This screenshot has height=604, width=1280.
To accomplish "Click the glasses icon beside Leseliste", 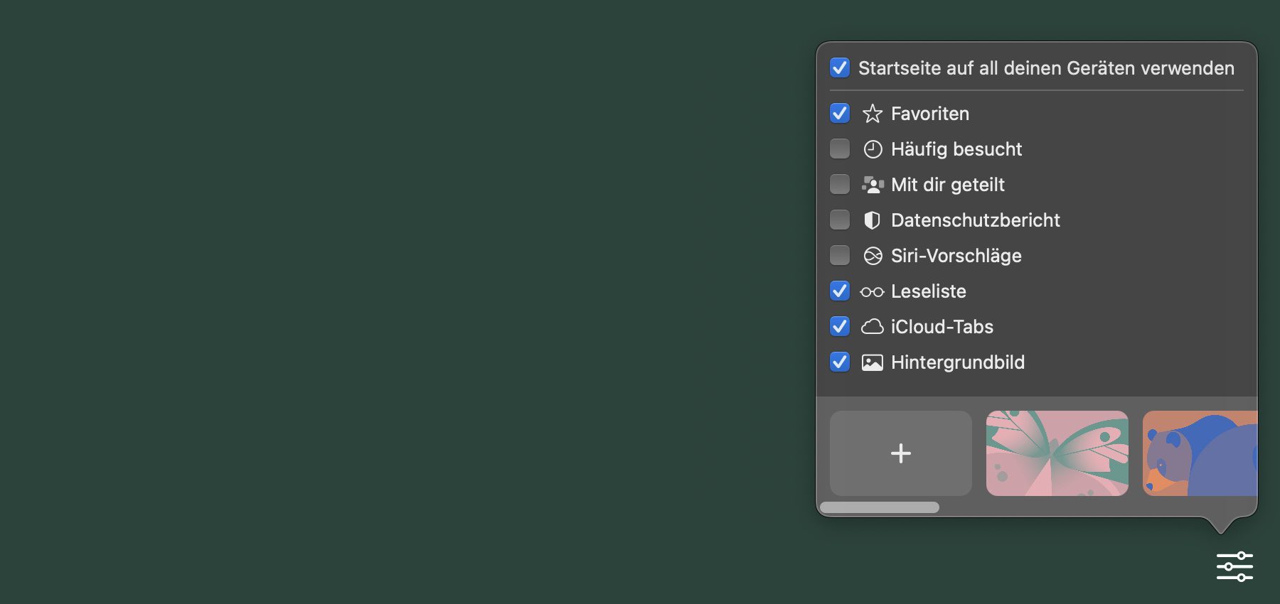I will [x=872, y=292].
